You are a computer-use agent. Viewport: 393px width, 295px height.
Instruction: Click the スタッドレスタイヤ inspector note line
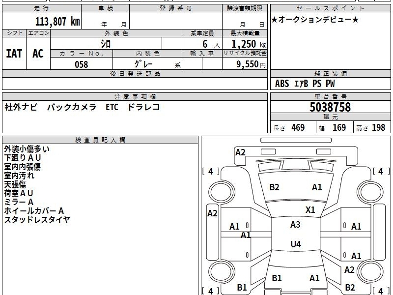coord(37,219)
